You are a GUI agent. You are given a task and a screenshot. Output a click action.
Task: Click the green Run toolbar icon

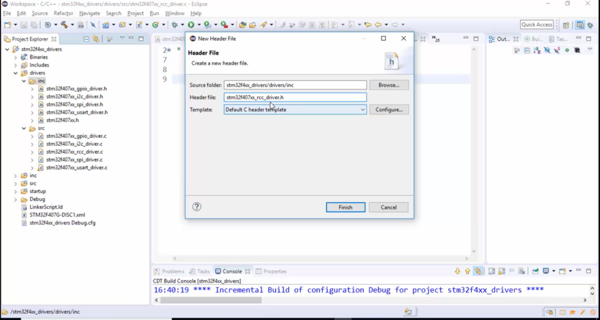[190, 25]
